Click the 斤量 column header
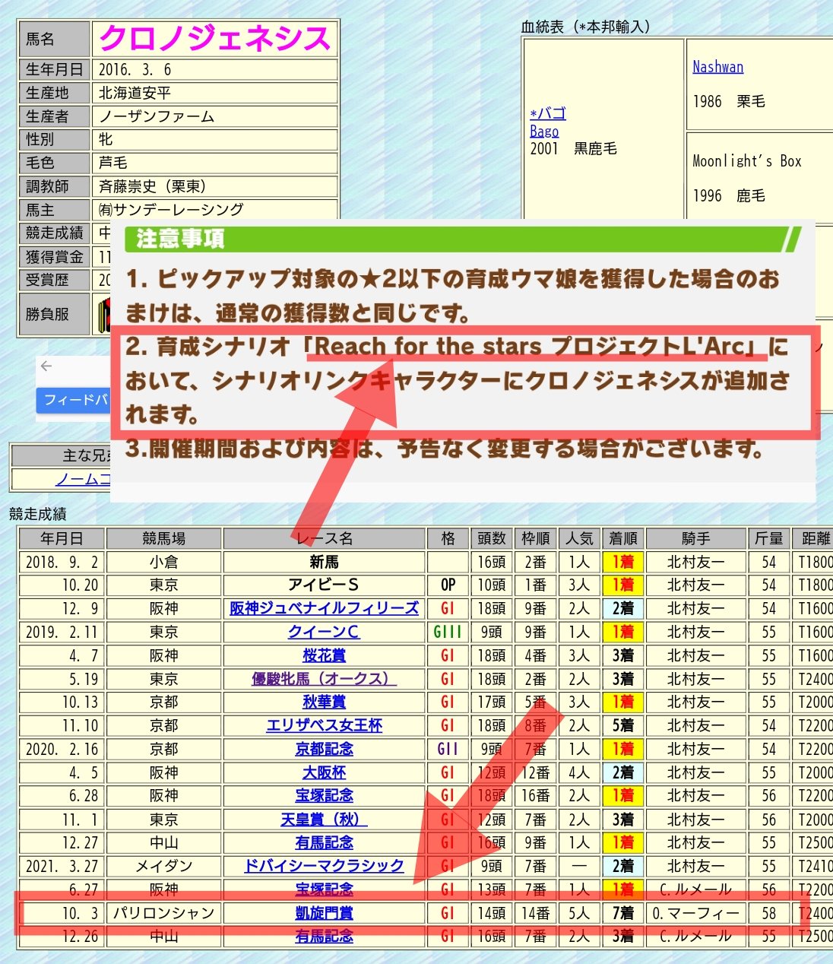The image size is (833, 964). [768, 538]
